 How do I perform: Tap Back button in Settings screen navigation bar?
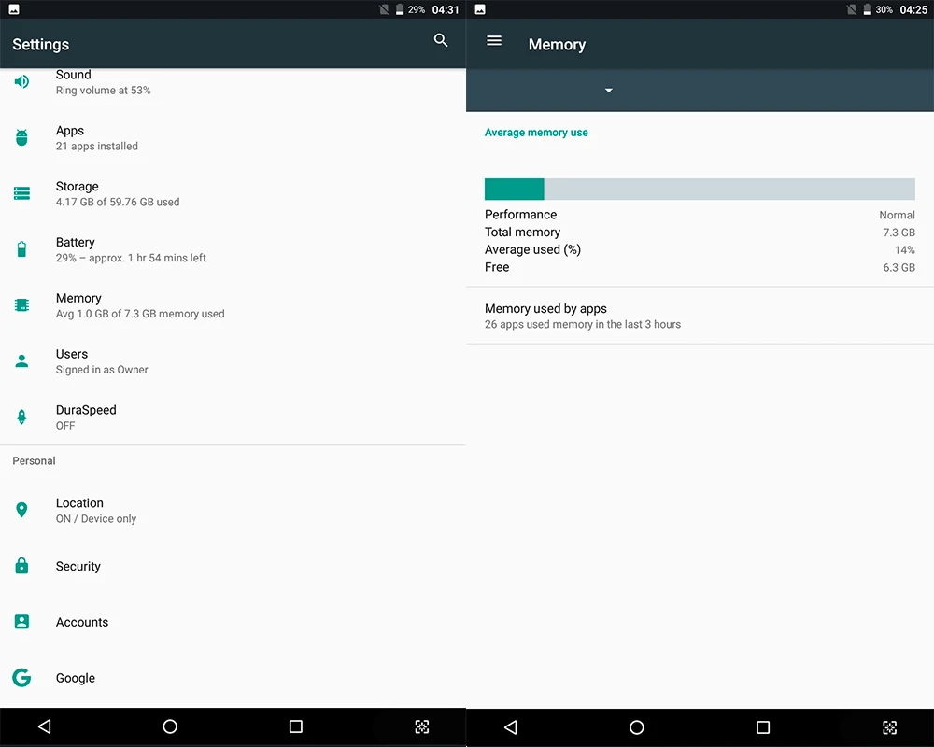point(45,726)
